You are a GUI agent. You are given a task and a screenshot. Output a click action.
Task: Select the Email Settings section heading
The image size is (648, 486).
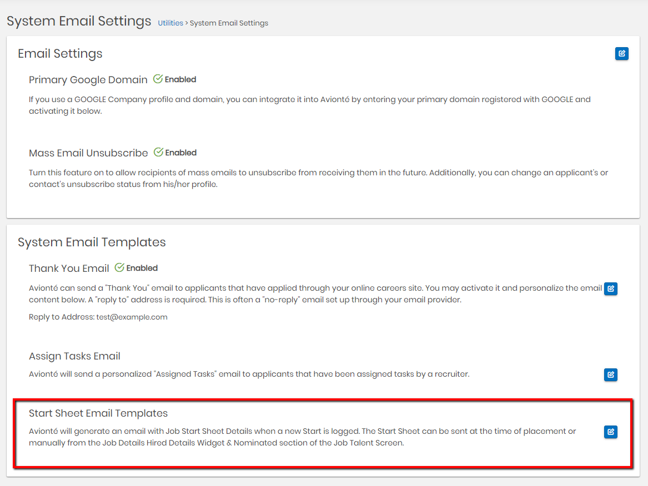click(x=60, y=54)
